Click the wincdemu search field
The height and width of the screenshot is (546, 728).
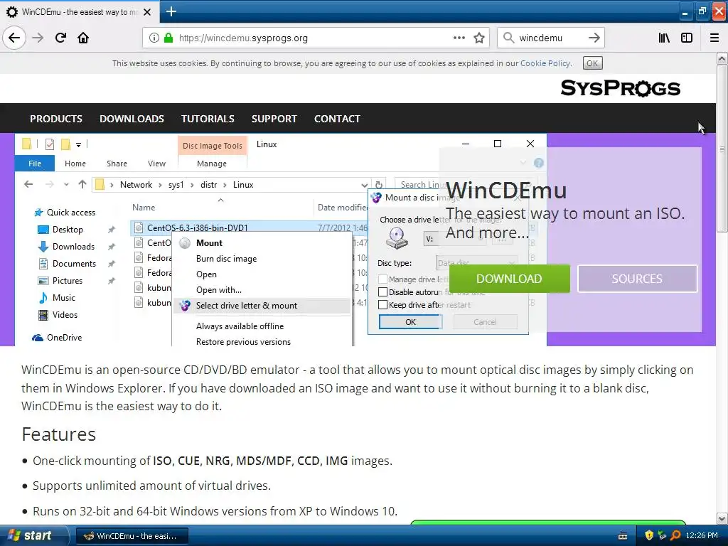coord(550,38)
